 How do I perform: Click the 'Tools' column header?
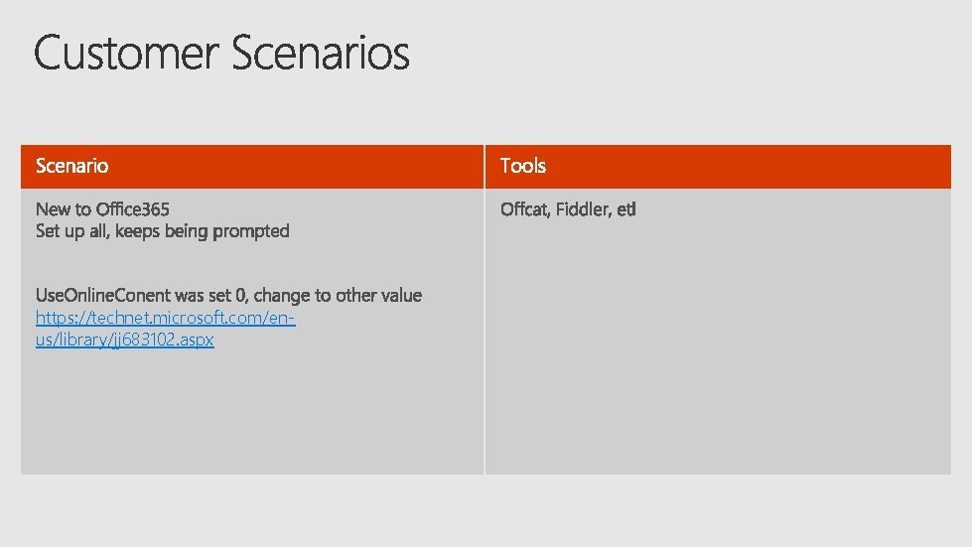pos(523,166)
